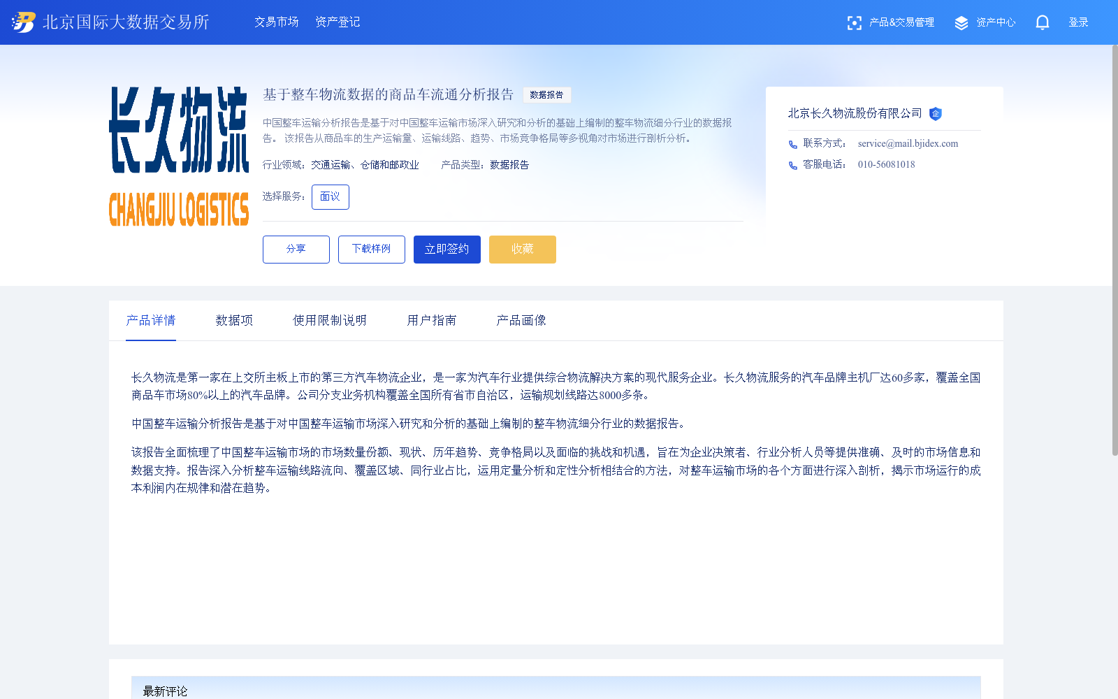
Task: Click the phone icon beside 联系方式
Action: [x=792, y=145]
